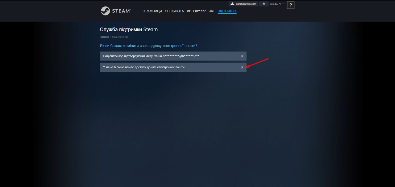Open the volody777 account dropdown
395x187 pixels.
[277, 4]
